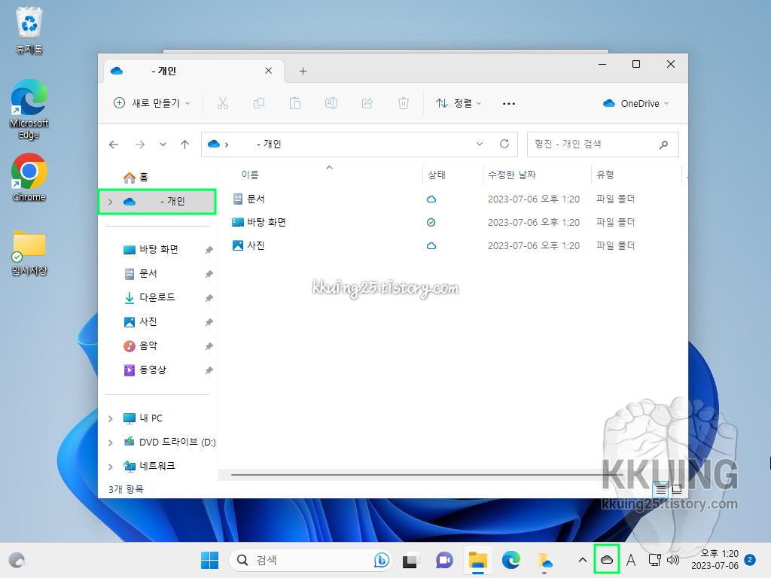Open the Chat app in taskbar

(444, 560)
